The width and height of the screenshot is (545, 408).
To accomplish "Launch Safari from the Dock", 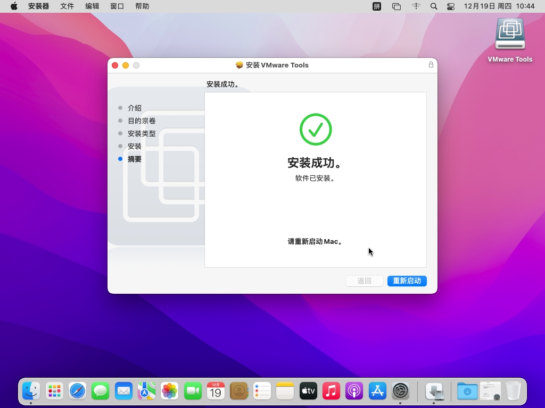I will point(77,392).
